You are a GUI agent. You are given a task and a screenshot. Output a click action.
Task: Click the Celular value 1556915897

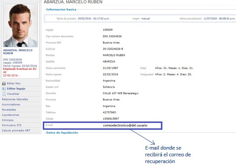coord(111,119)
